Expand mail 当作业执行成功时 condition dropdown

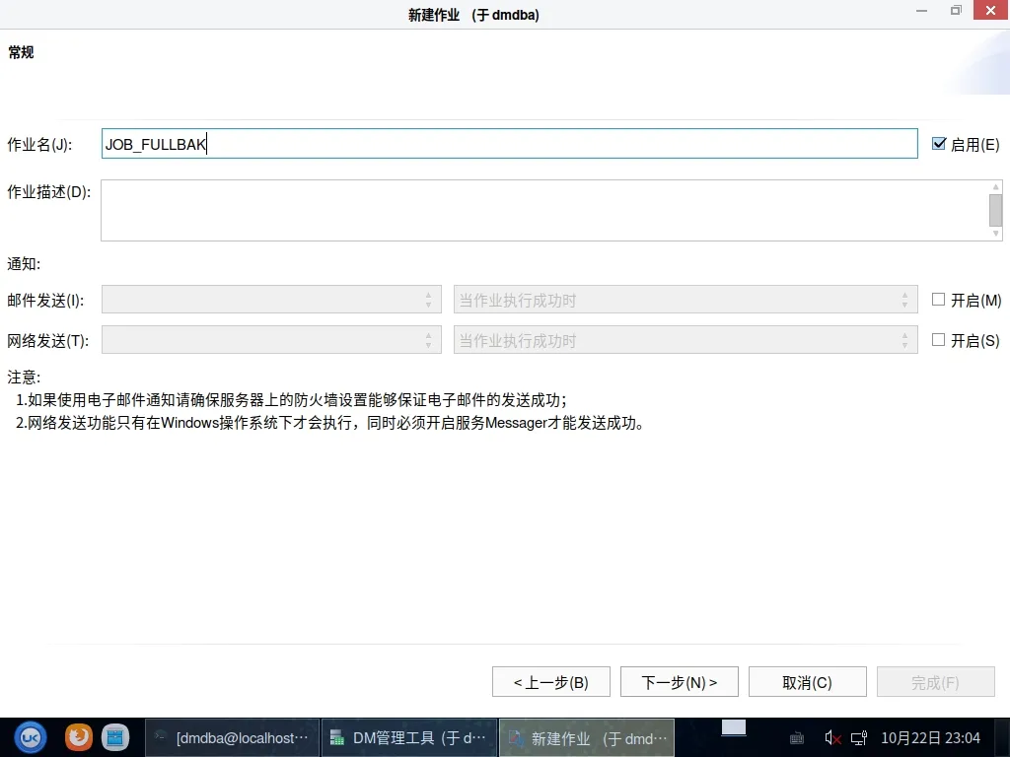pos(685,300)
